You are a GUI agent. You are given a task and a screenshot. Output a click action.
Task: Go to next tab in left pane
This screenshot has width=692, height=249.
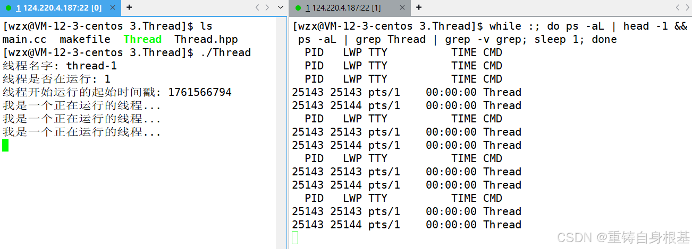point(268,7)
